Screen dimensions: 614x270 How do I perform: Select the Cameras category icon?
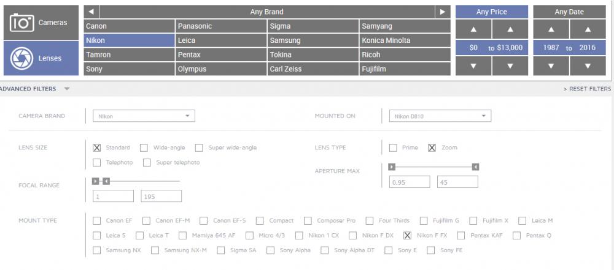point(22,23)
